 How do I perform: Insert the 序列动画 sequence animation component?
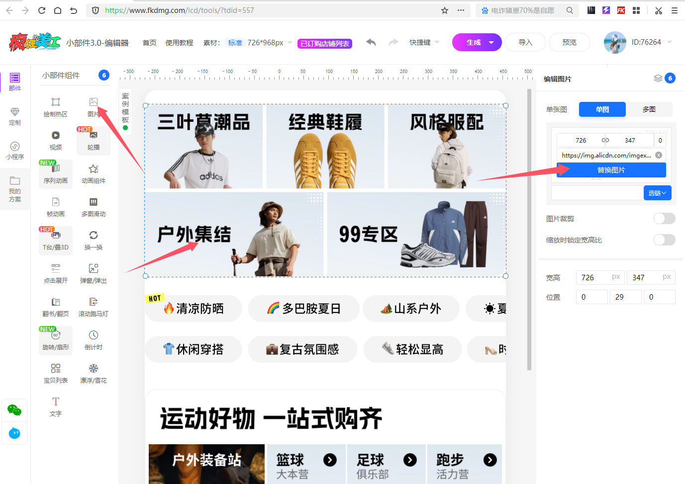(x=56, y=174)
